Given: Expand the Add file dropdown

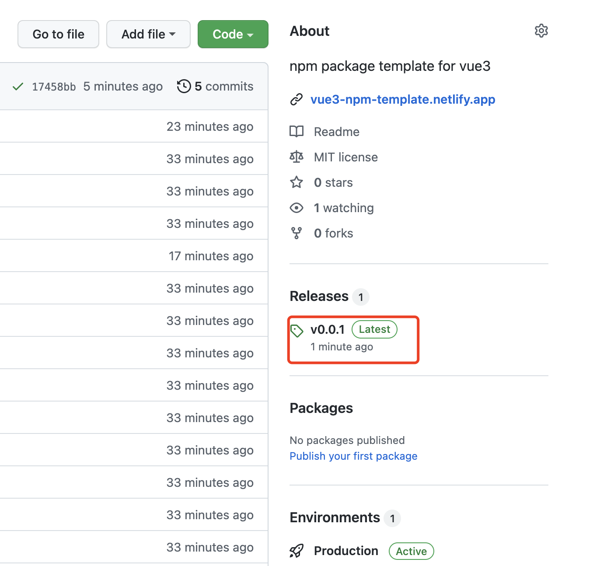Looking at the screenshot, I should click(x=148, y=34).
